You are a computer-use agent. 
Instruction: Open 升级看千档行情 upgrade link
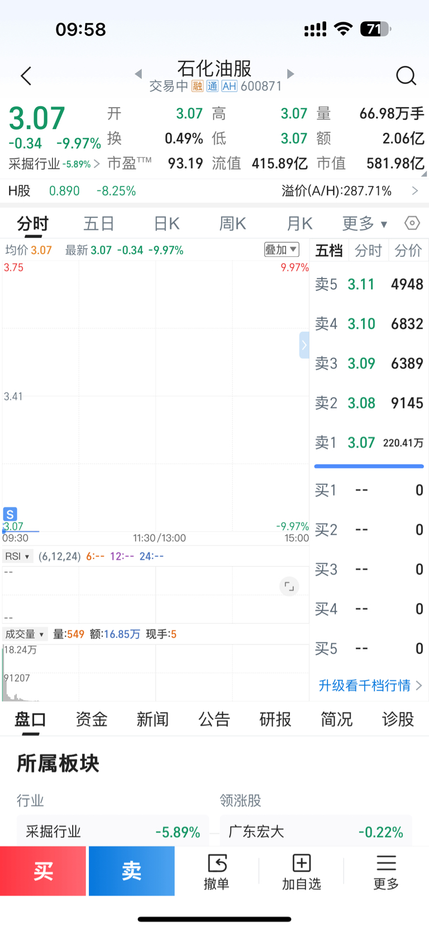[x=370, y=685]
